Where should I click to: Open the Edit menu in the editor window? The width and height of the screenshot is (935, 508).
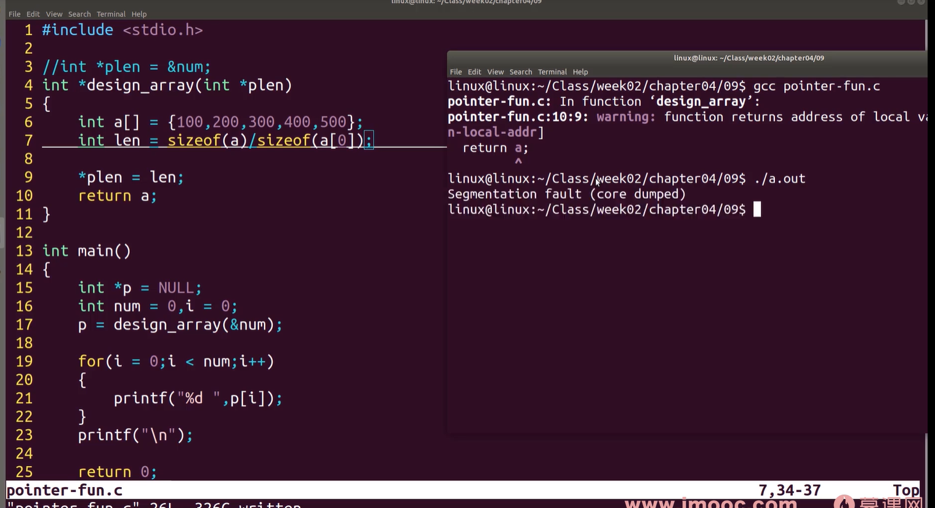tap(33, 14)
